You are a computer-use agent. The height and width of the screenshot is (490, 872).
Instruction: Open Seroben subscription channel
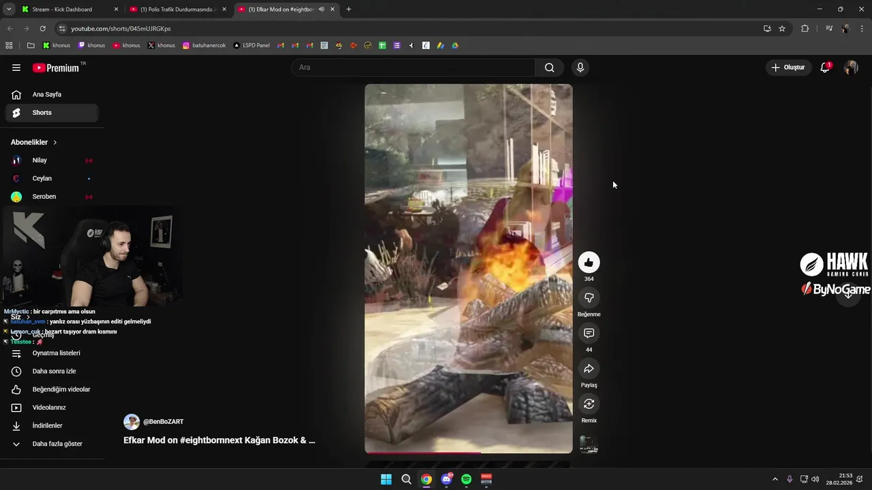point(52,197)
